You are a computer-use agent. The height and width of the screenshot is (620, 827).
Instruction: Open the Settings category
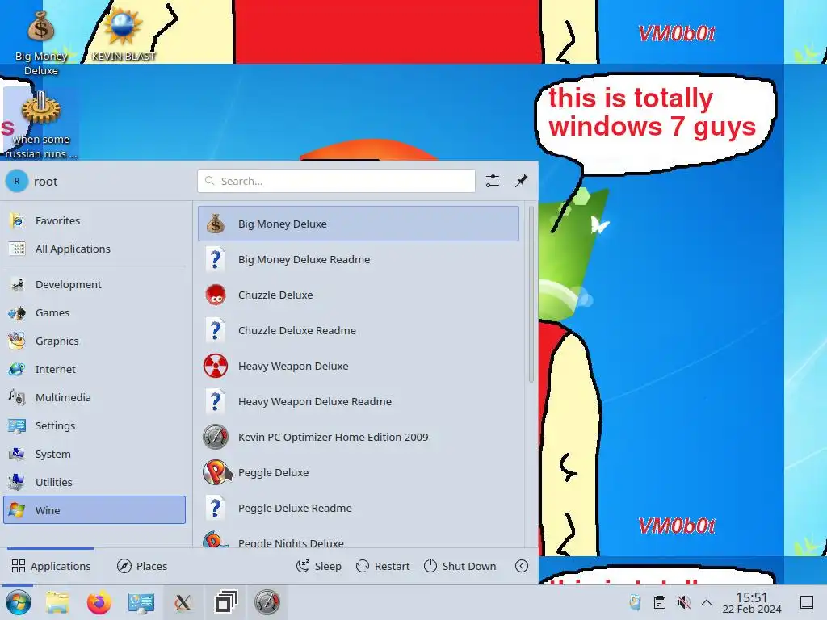click(x=94, y=425)
